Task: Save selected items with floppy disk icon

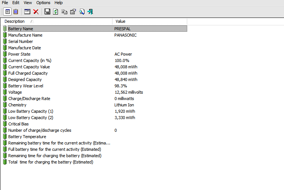Action: pos(47,12)
